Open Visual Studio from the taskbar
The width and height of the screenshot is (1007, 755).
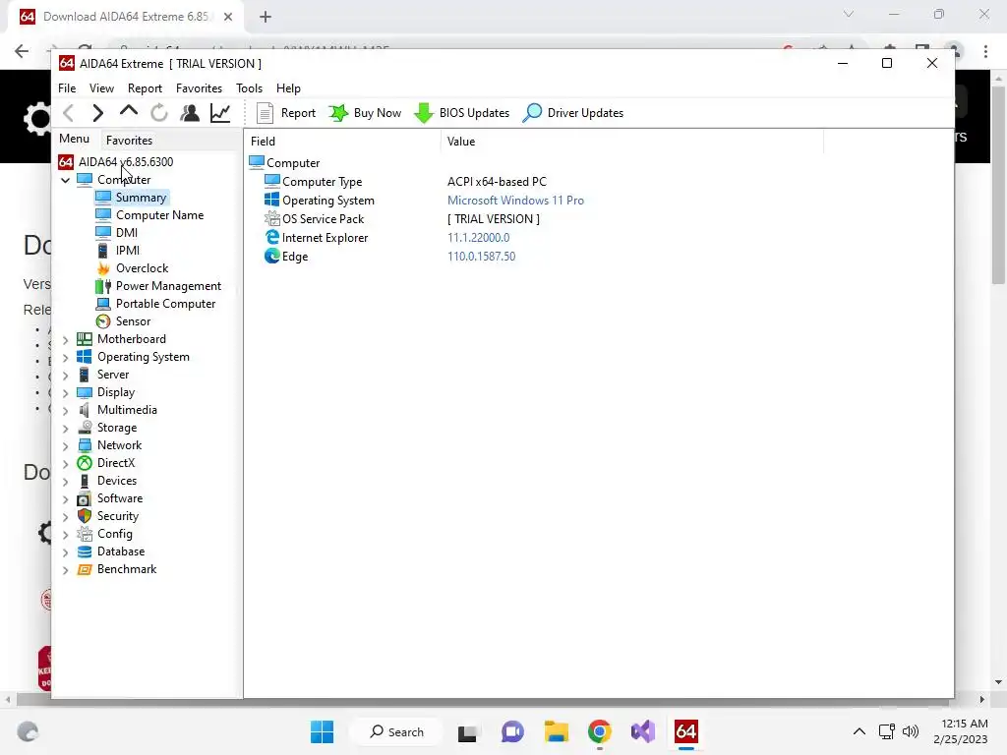[x=643, y=731]
